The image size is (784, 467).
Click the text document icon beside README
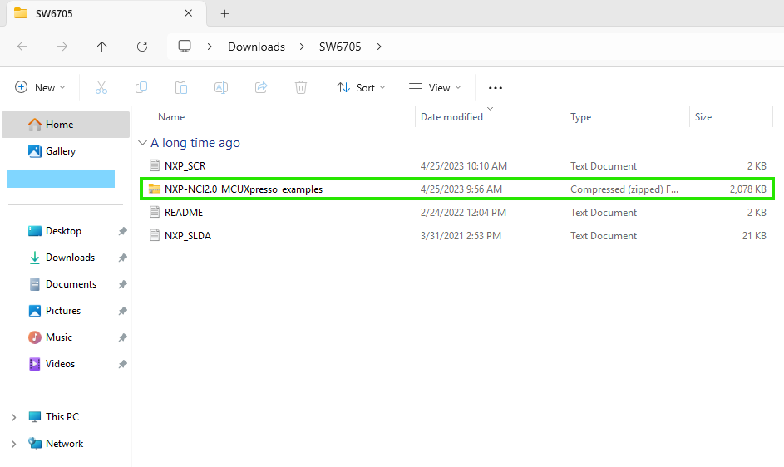[155, 212]
